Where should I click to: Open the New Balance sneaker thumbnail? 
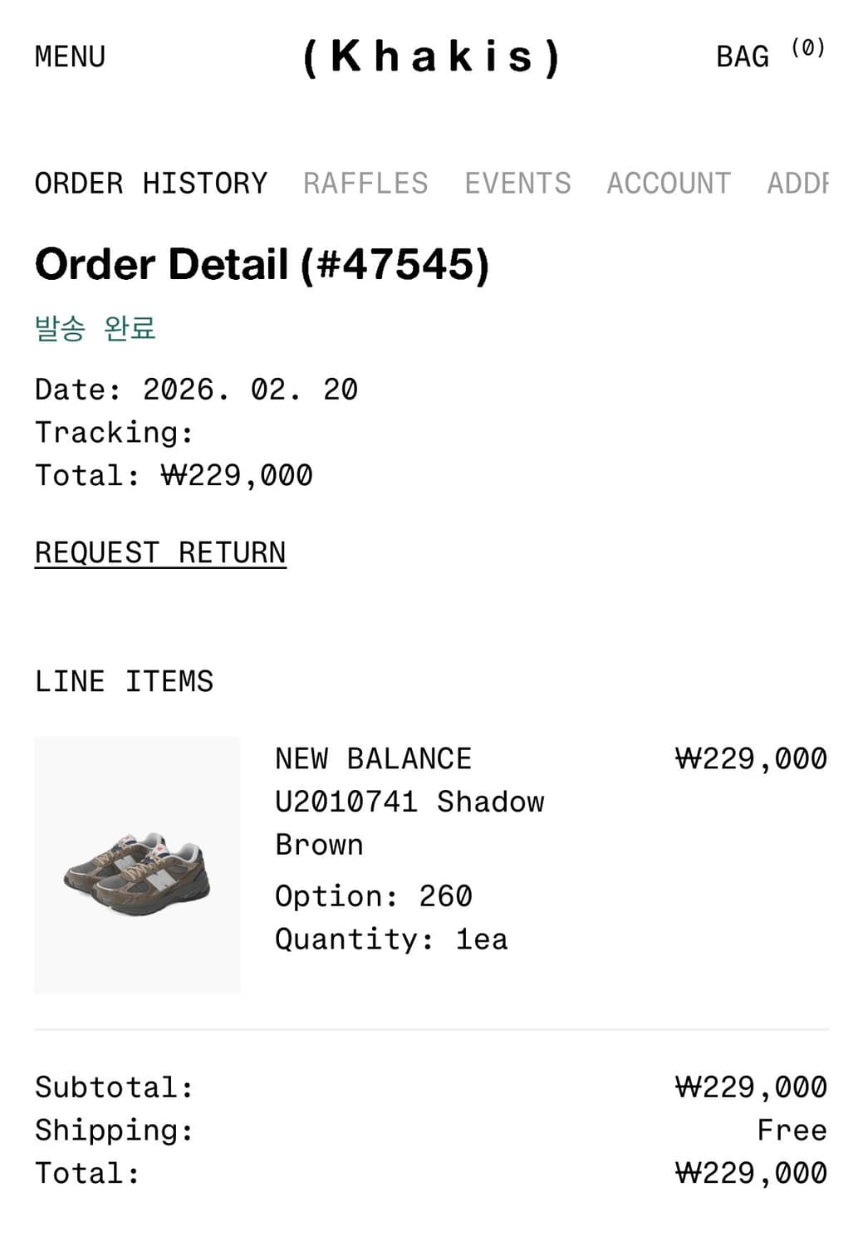(x=137, y=865)
